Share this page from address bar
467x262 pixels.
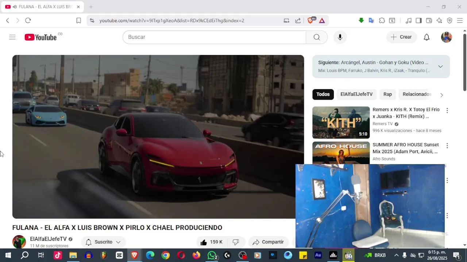pos(298,20)
